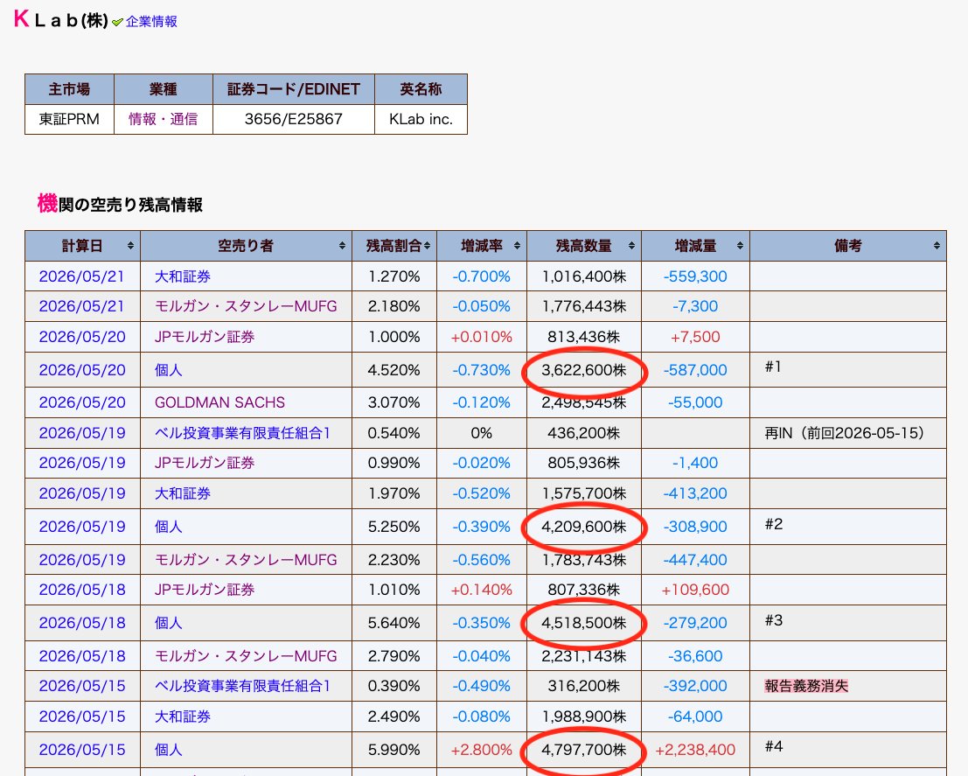The height and width of the screenshot is (776, 968).
Task: Select the 4,518,500株 balance value
Action: [x=583, y=623]
